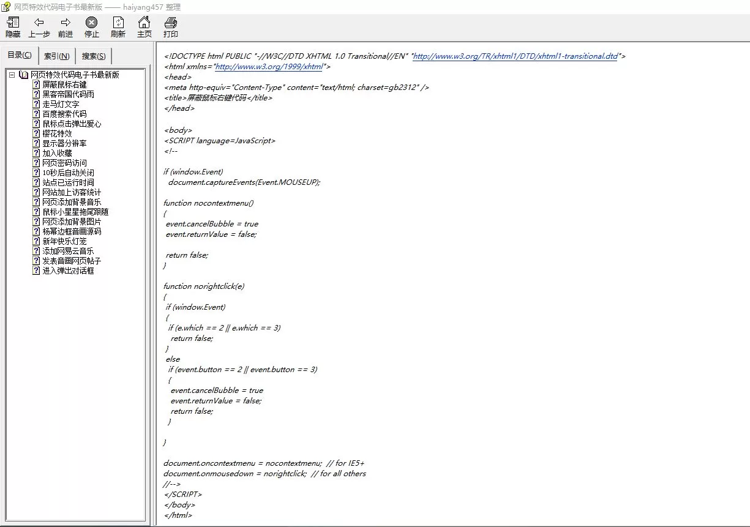Click the topic icon beside 屏蔽鼠标右键
This screenshot has height=527, width=750.
tap(36, 84)
